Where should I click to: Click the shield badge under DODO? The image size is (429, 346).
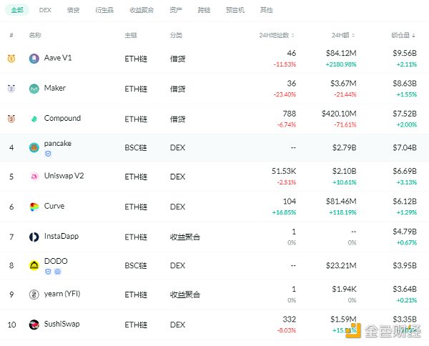48,272
